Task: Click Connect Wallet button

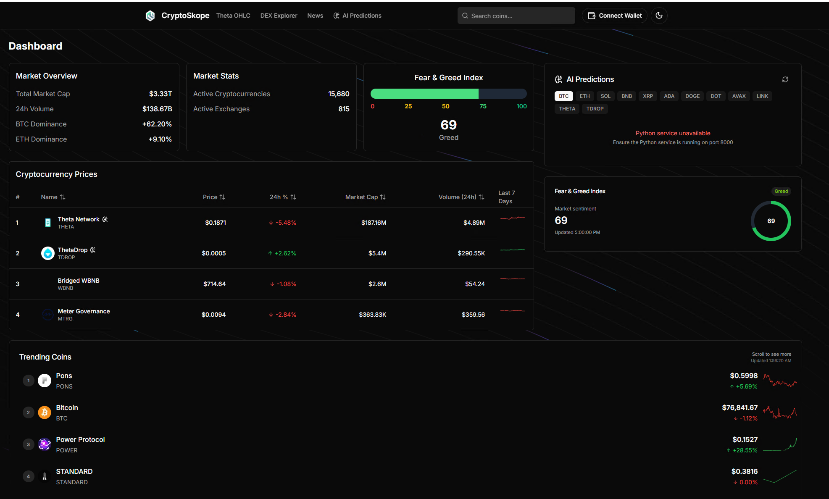Action: pos(615,16)
